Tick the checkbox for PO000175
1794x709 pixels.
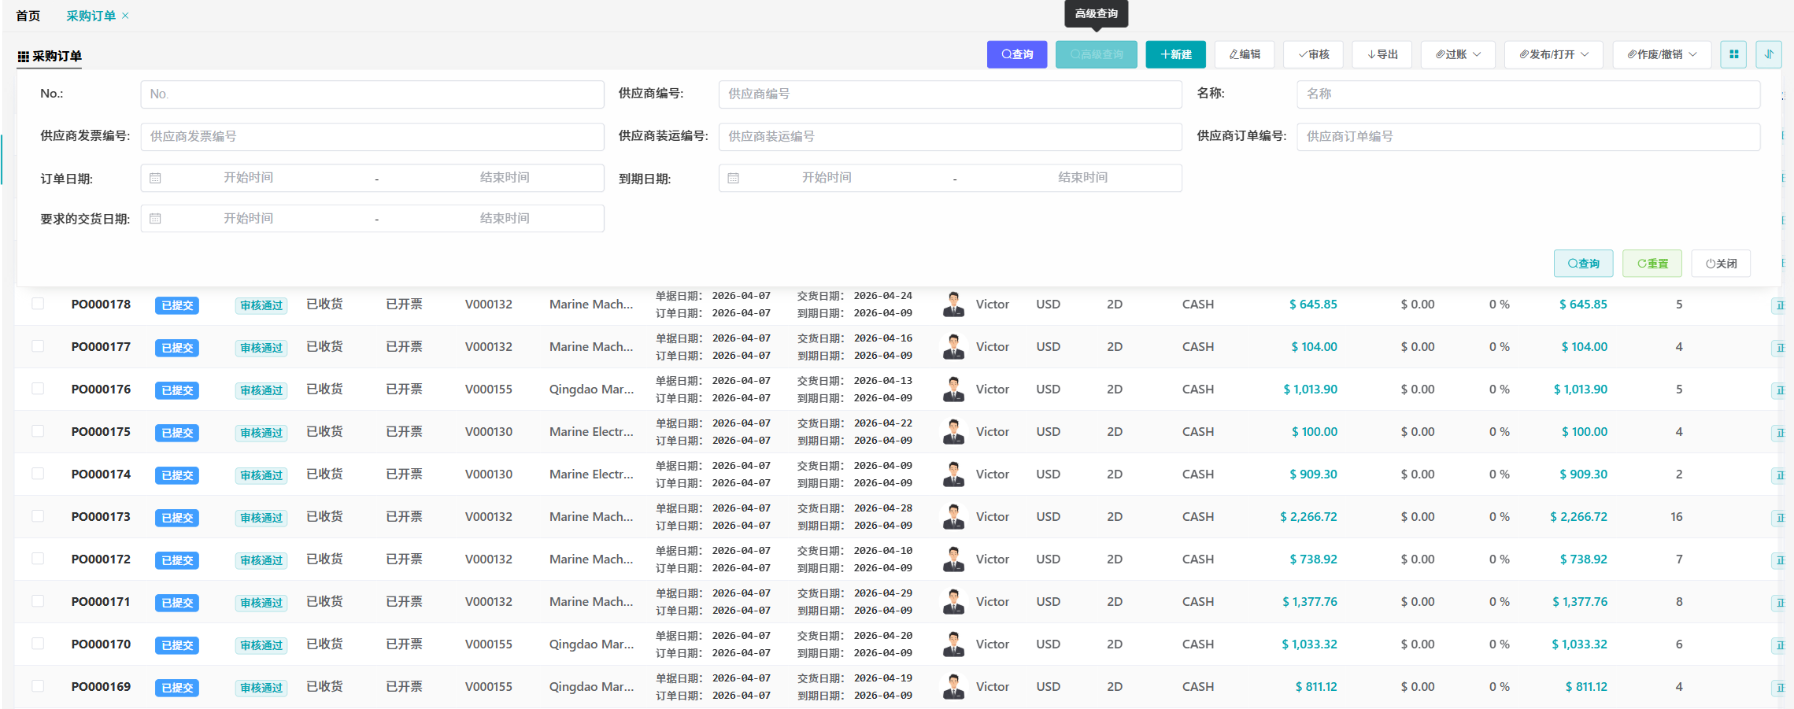pyautogui.click(x=38, y=431)
